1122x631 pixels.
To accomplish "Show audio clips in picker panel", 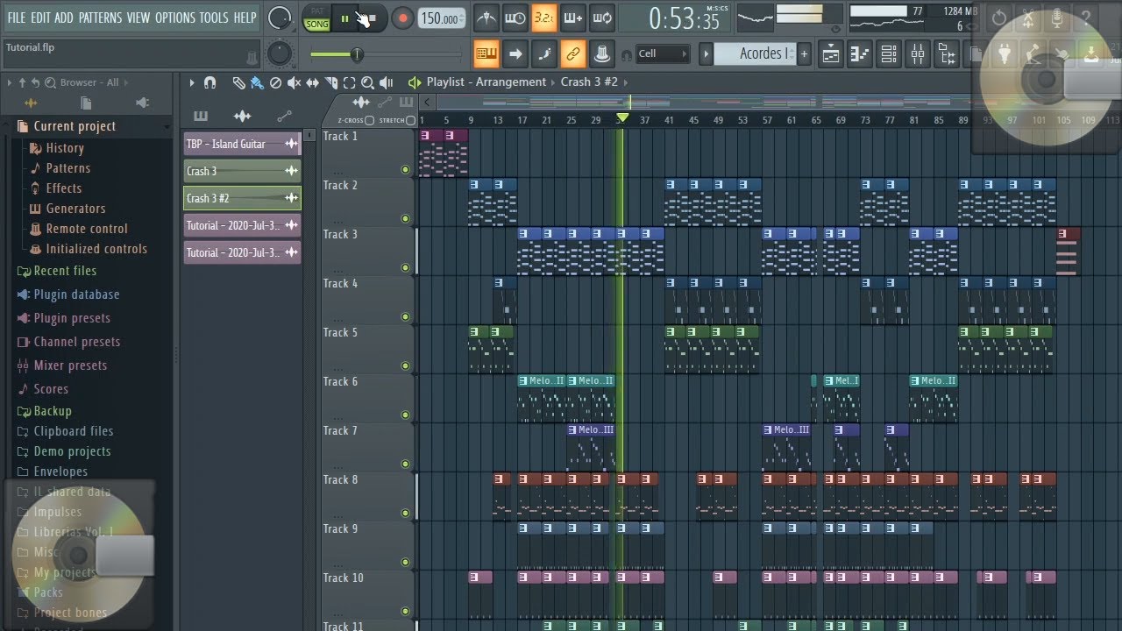I will (243, 116).
